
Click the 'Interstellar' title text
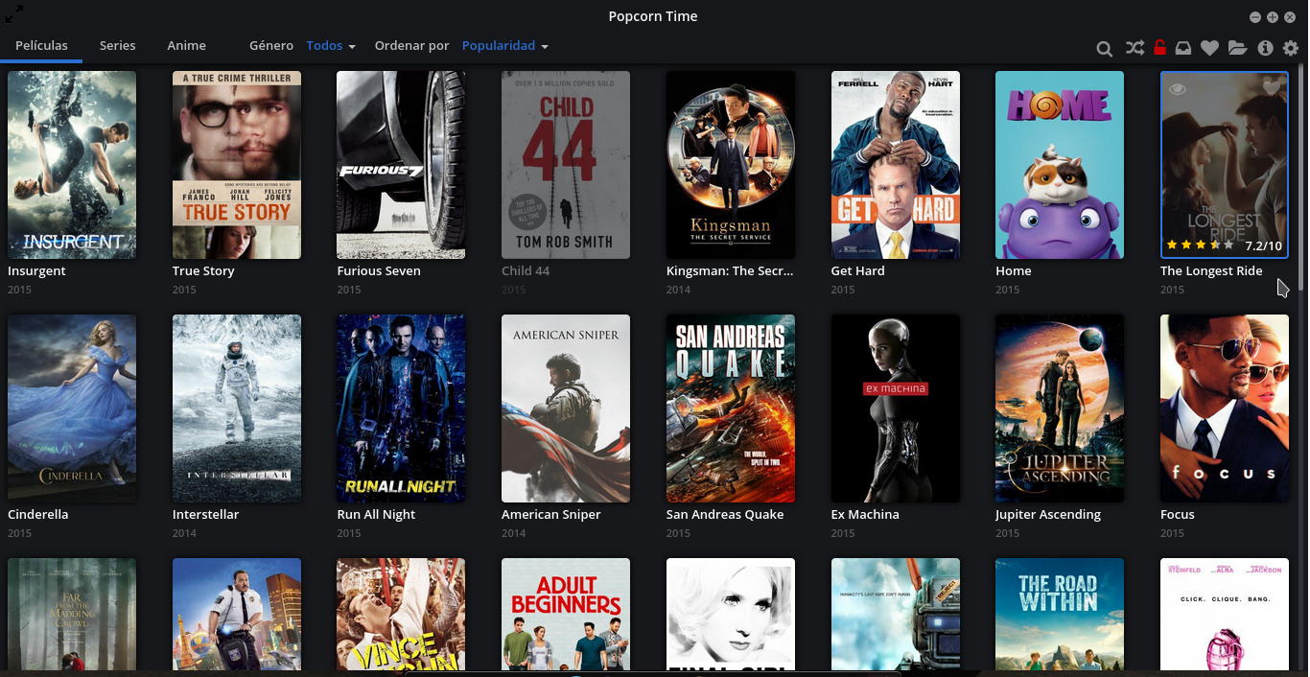205,515
